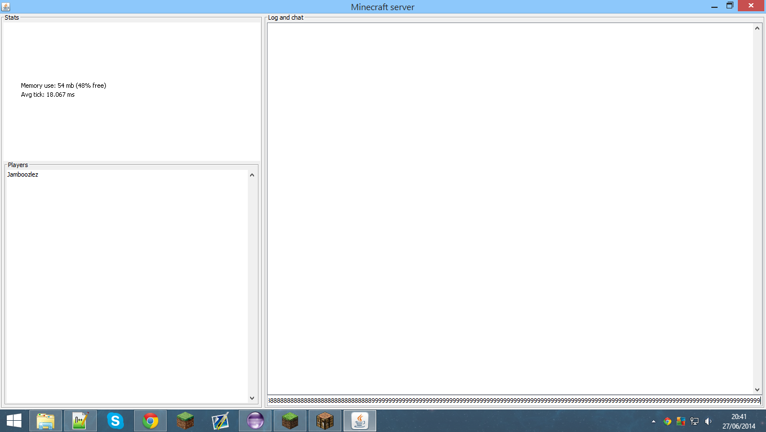Click the "Avg tick: 18.067 ms" stat
Image resolution: width=766 pixels, height=432 pixels.
tap(48, 94)
